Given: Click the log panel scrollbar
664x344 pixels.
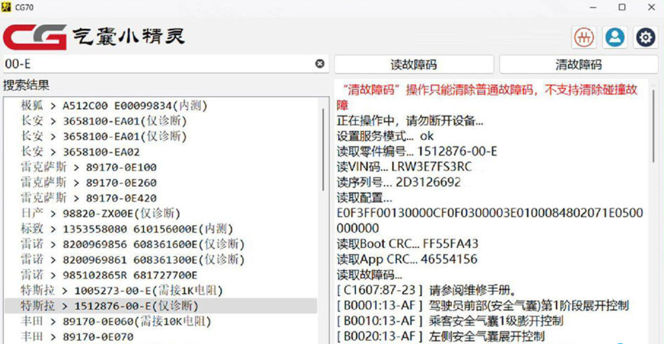Looking at the screenshot, I should [x=654, y=125].
